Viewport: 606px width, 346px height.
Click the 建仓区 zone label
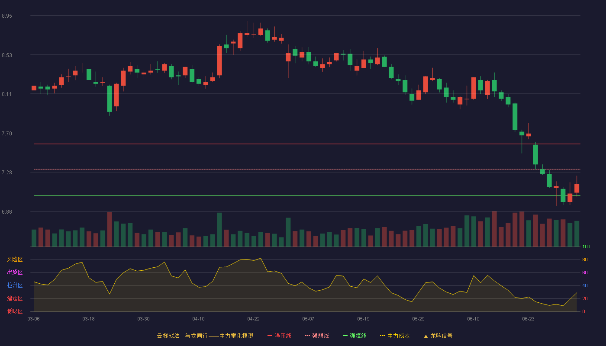click(15, 298)
